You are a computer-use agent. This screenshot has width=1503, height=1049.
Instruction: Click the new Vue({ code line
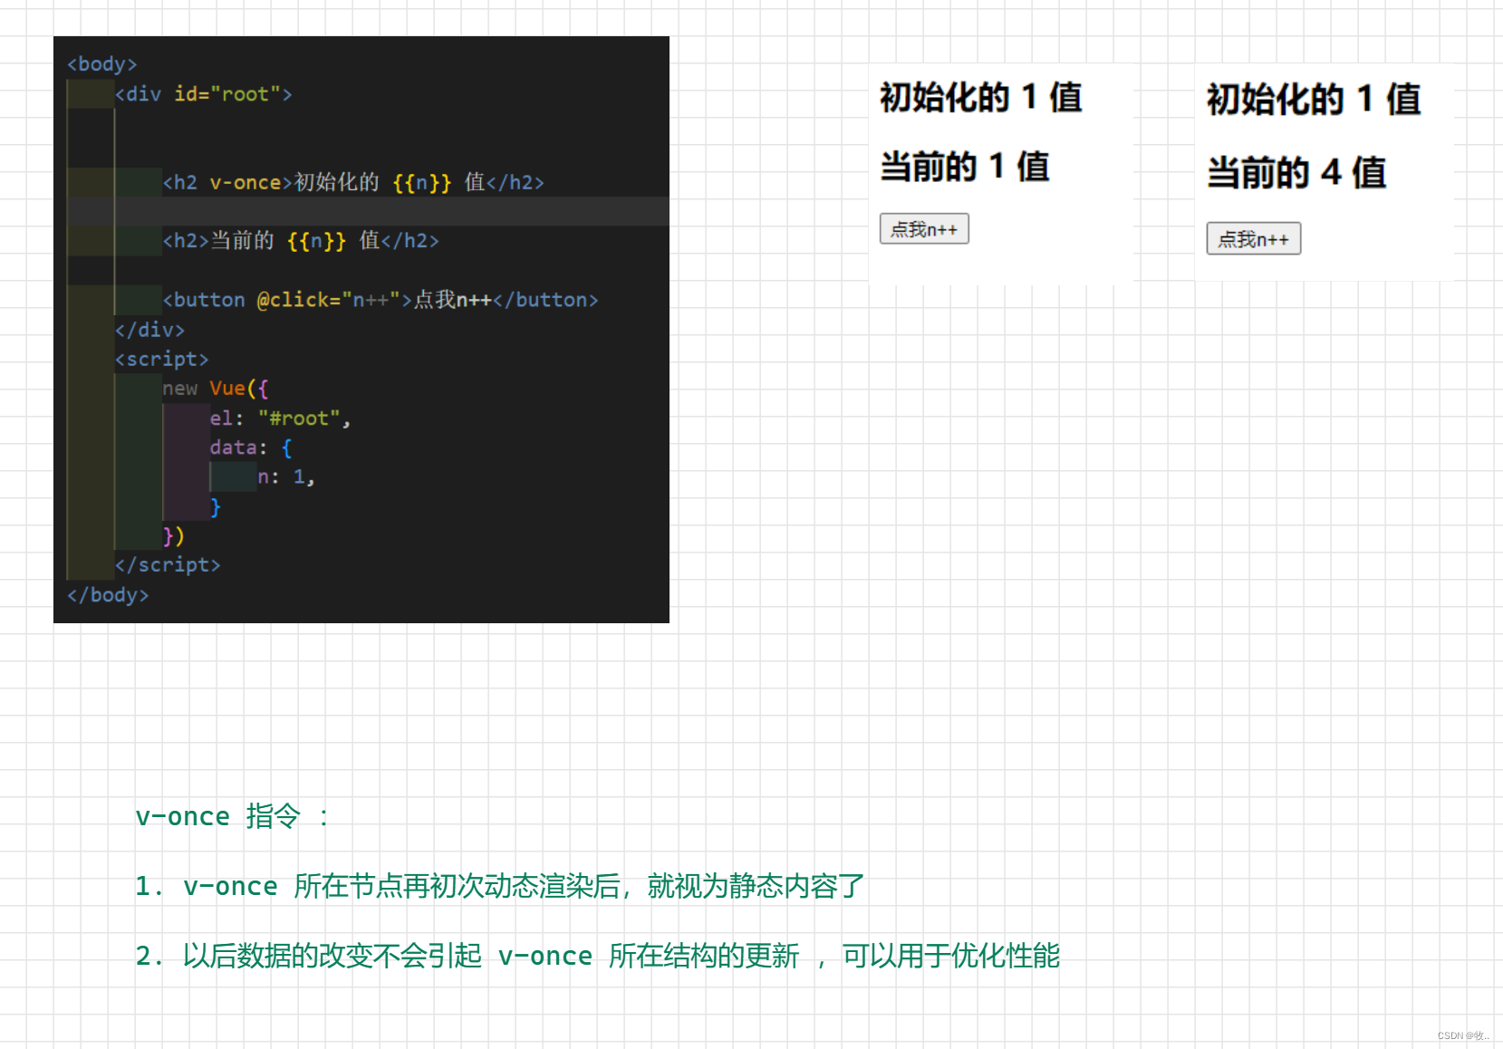pyautogui.click(x=216, y=389)
